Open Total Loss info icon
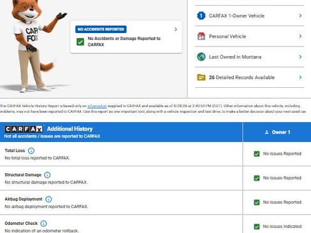Screen dimensions: 311x233 [x=31, y=151]
